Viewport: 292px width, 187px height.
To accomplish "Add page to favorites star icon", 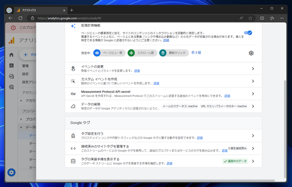I will pos(250,18).
